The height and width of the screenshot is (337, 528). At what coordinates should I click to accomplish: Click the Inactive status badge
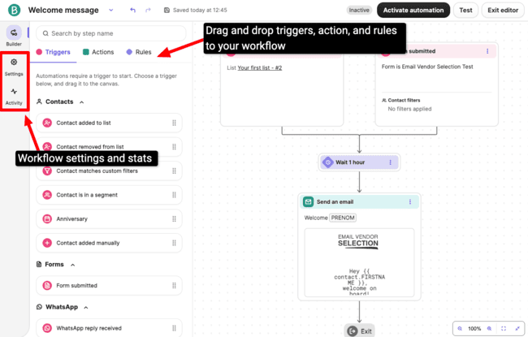click(359, 10)
